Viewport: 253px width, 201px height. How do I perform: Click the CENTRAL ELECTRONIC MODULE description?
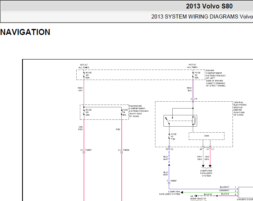(240, 109)
